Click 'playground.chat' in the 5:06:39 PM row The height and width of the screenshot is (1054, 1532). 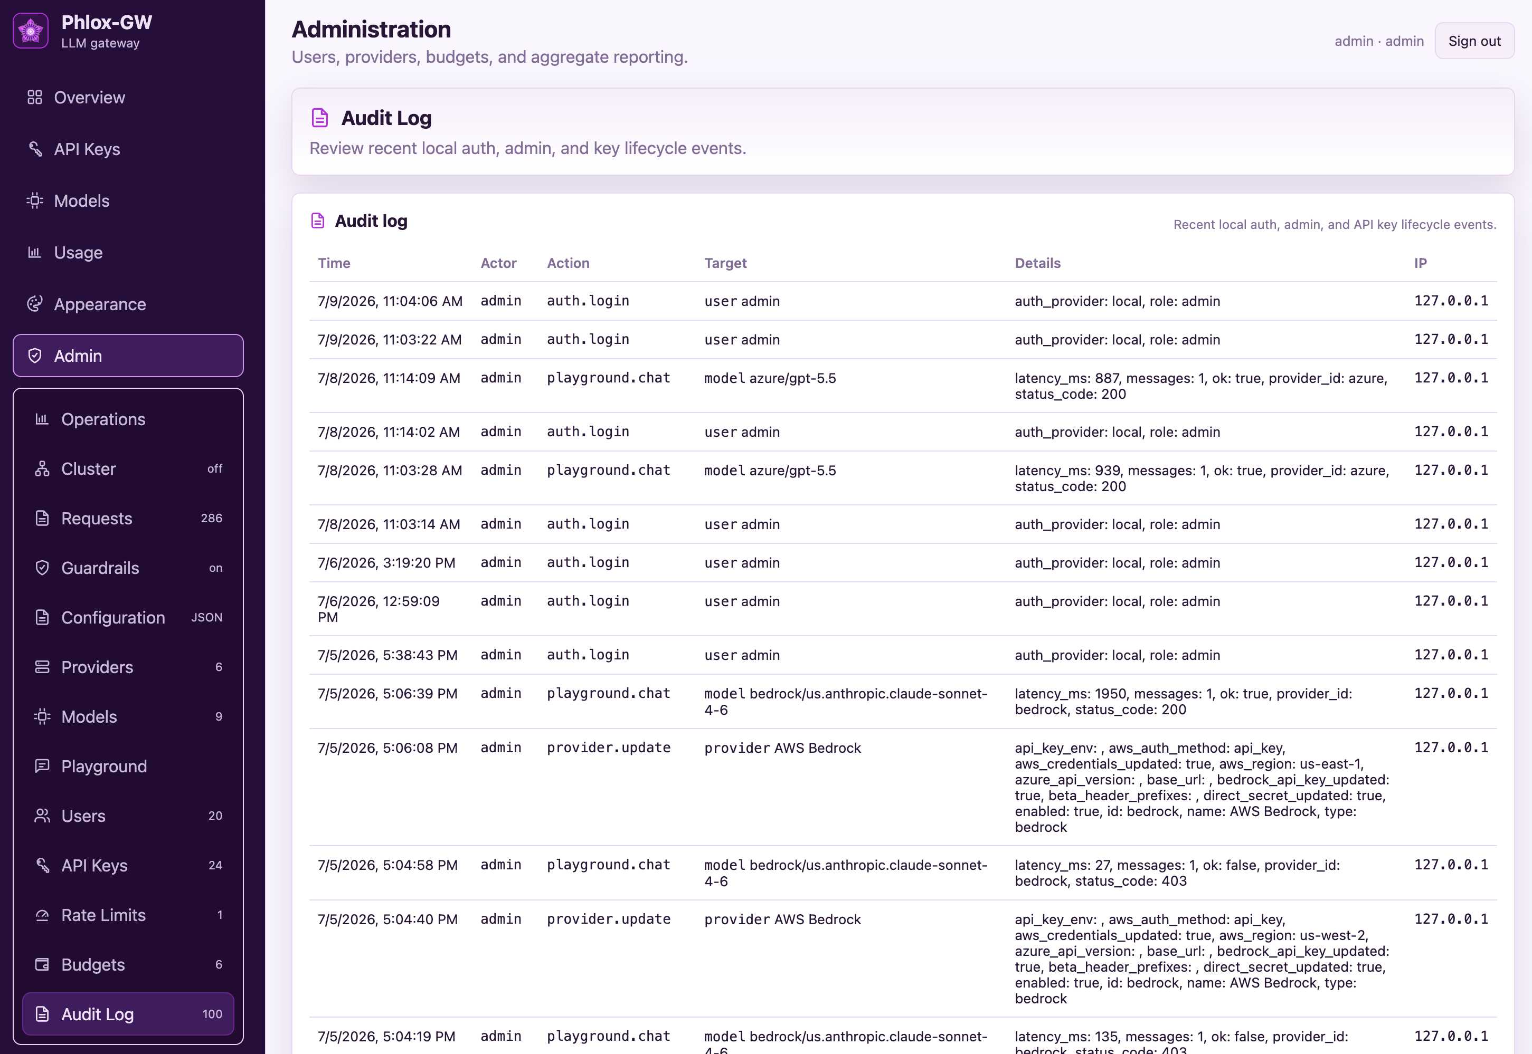(608, 693)
